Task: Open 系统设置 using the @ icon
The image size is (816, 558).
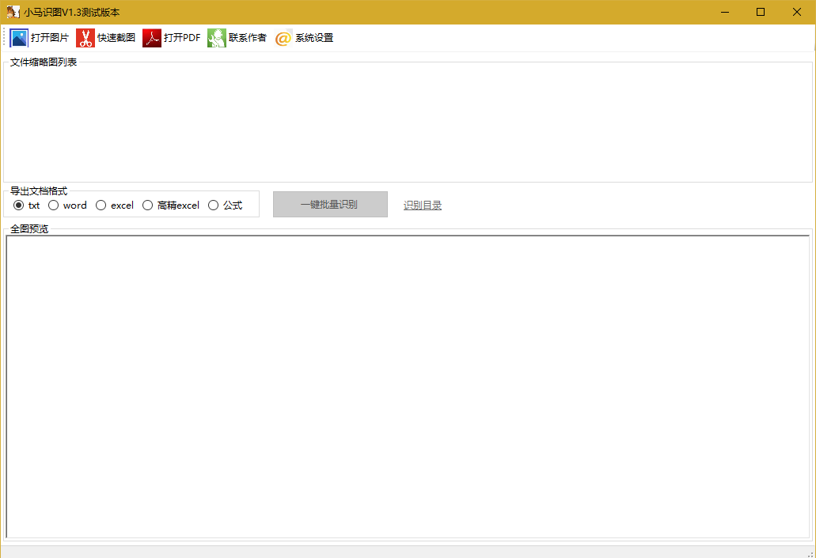Action: coord(283,37)
